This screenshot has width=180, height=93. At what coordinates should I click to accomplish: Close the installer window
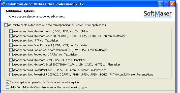[x=172, y=4]
